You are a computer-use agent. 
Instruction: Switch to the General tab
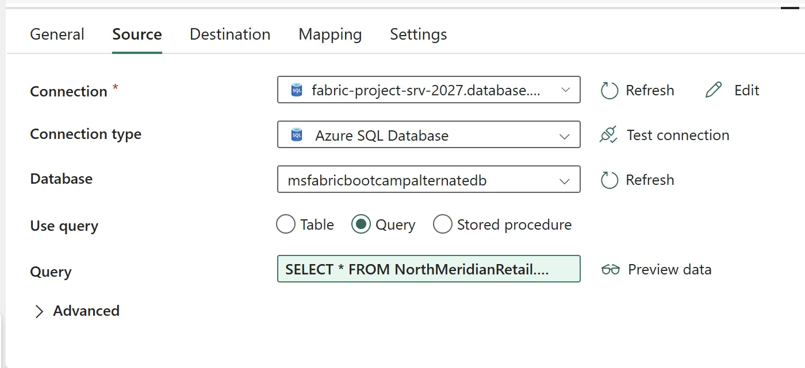point(57,34)
